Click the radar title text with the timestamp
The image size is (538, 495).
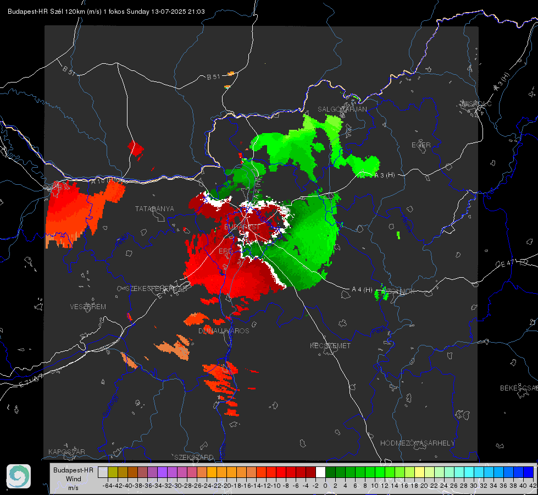coord(106,12)
